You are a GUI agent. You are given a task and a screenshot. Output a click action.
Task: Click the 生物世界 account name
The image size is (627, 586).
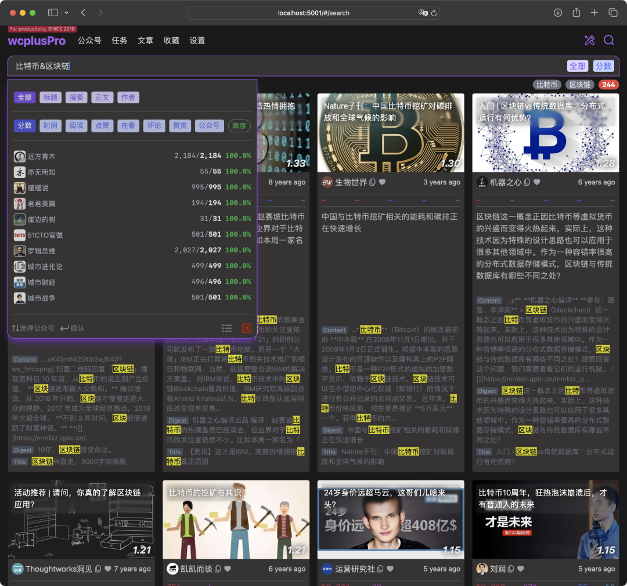tap(351, 182)
